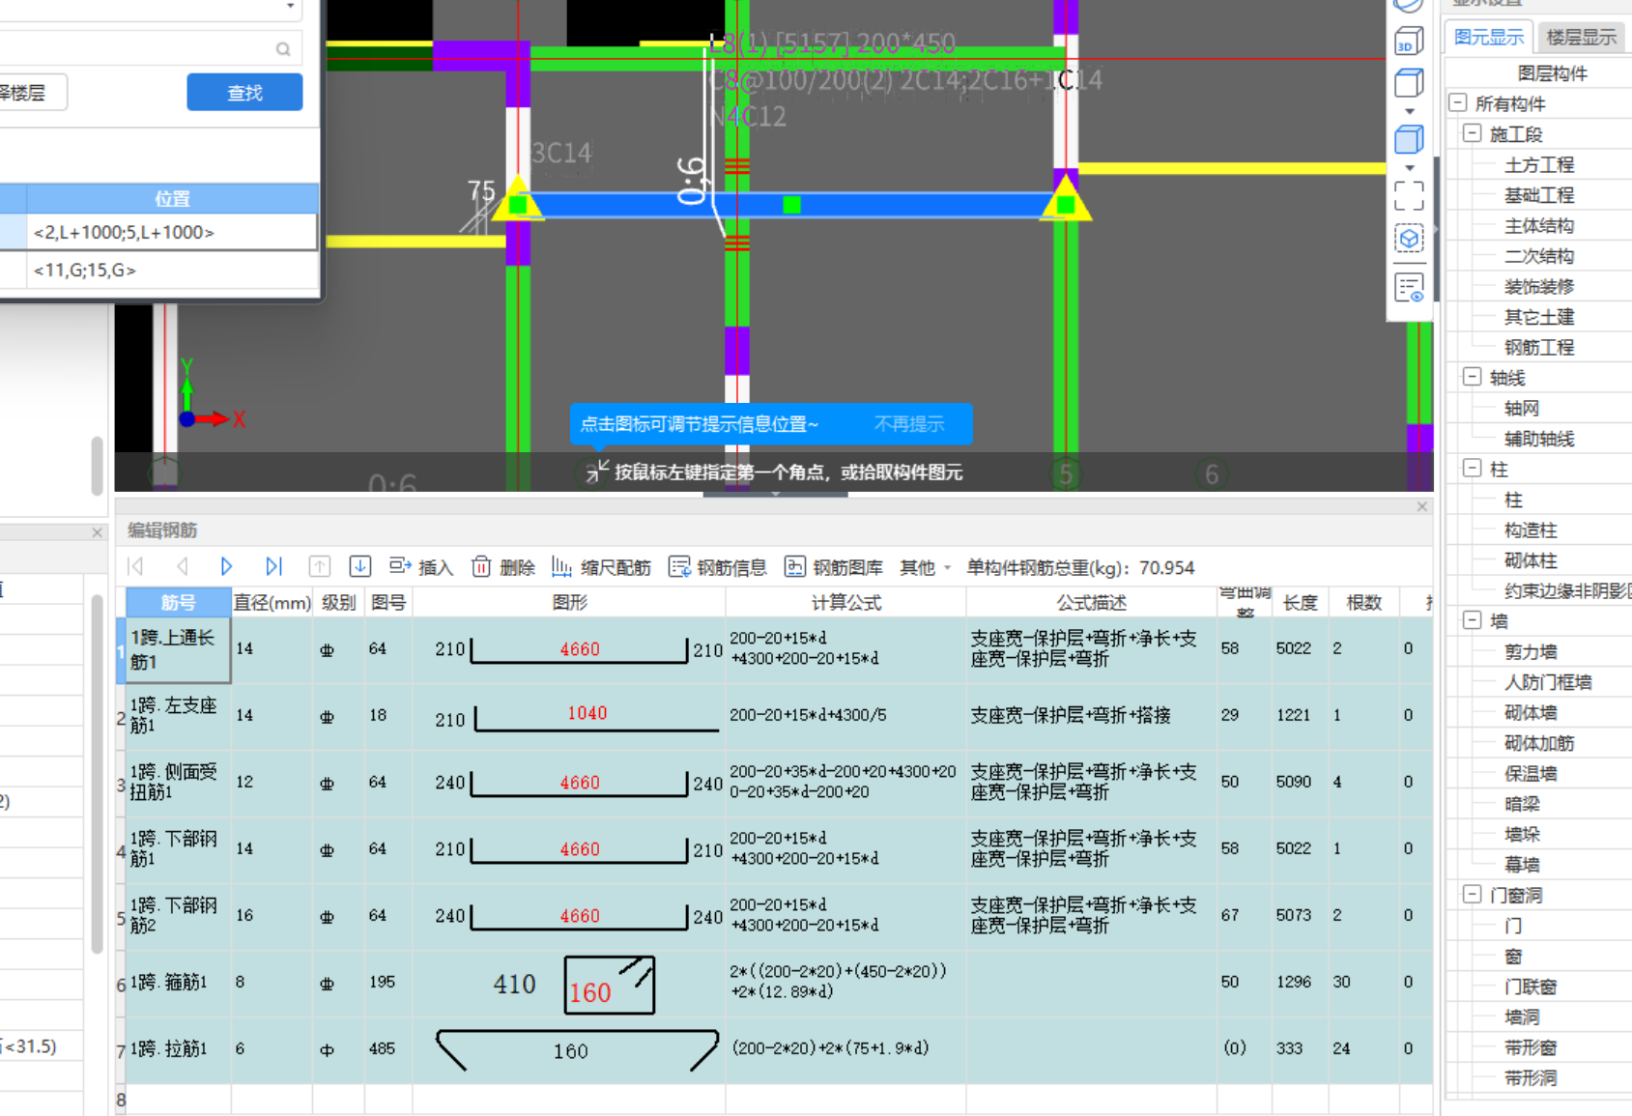The height and width of the screenshot is (1116, 1632).
Task: Select row 1跨.上通长筋1
Action: 178,649
